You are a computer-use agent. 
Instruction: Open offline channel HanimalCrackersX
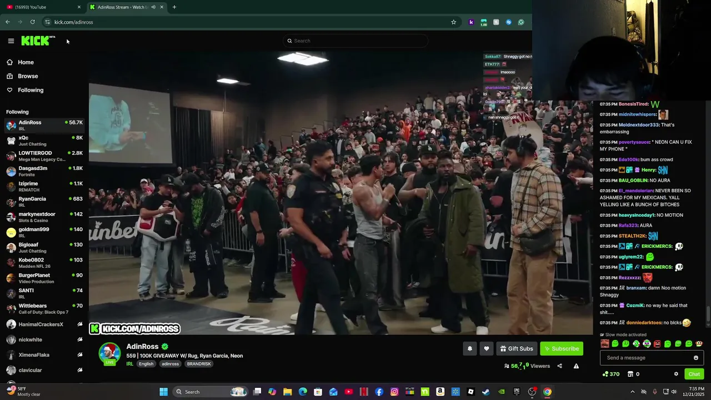(x=44, y=324)
